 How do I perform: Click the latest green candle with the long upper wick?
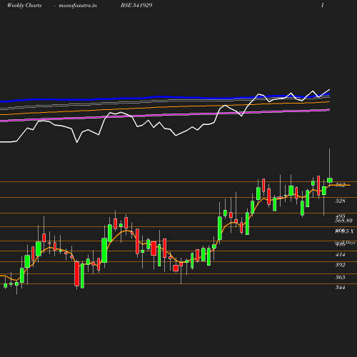click(x=330, y=180)
